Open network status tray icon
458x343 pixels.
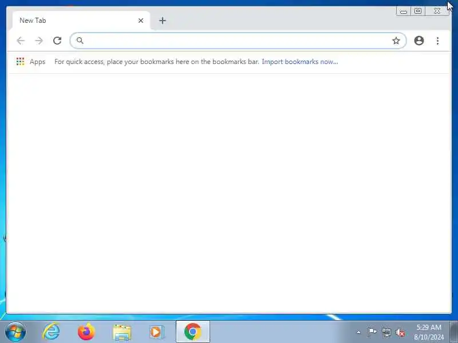click(x=386, y=332)
